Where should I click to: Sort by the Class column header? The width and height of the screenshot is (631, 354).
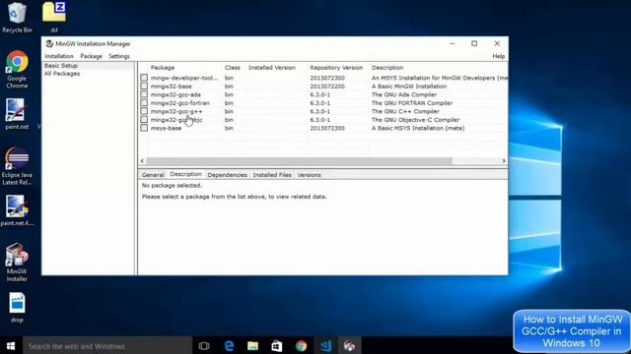(x=233, y=68)
